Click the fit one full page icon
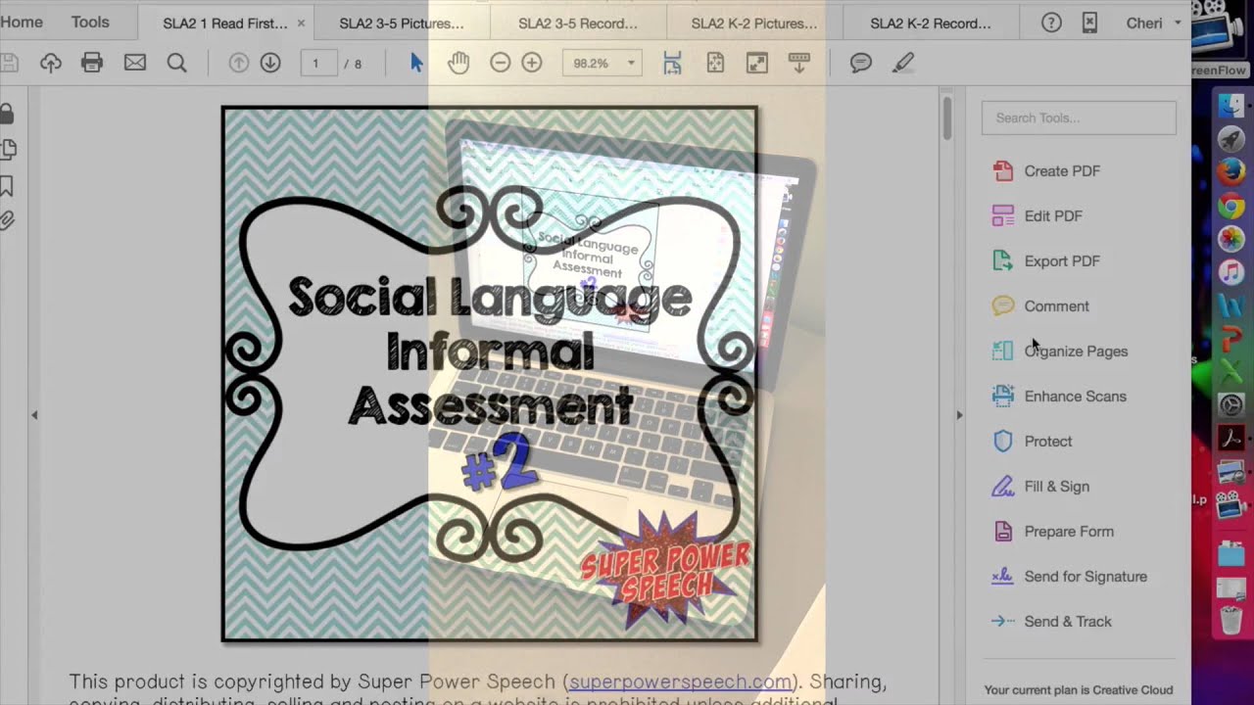The image size is (1254, 705). [x=715, y=63]
